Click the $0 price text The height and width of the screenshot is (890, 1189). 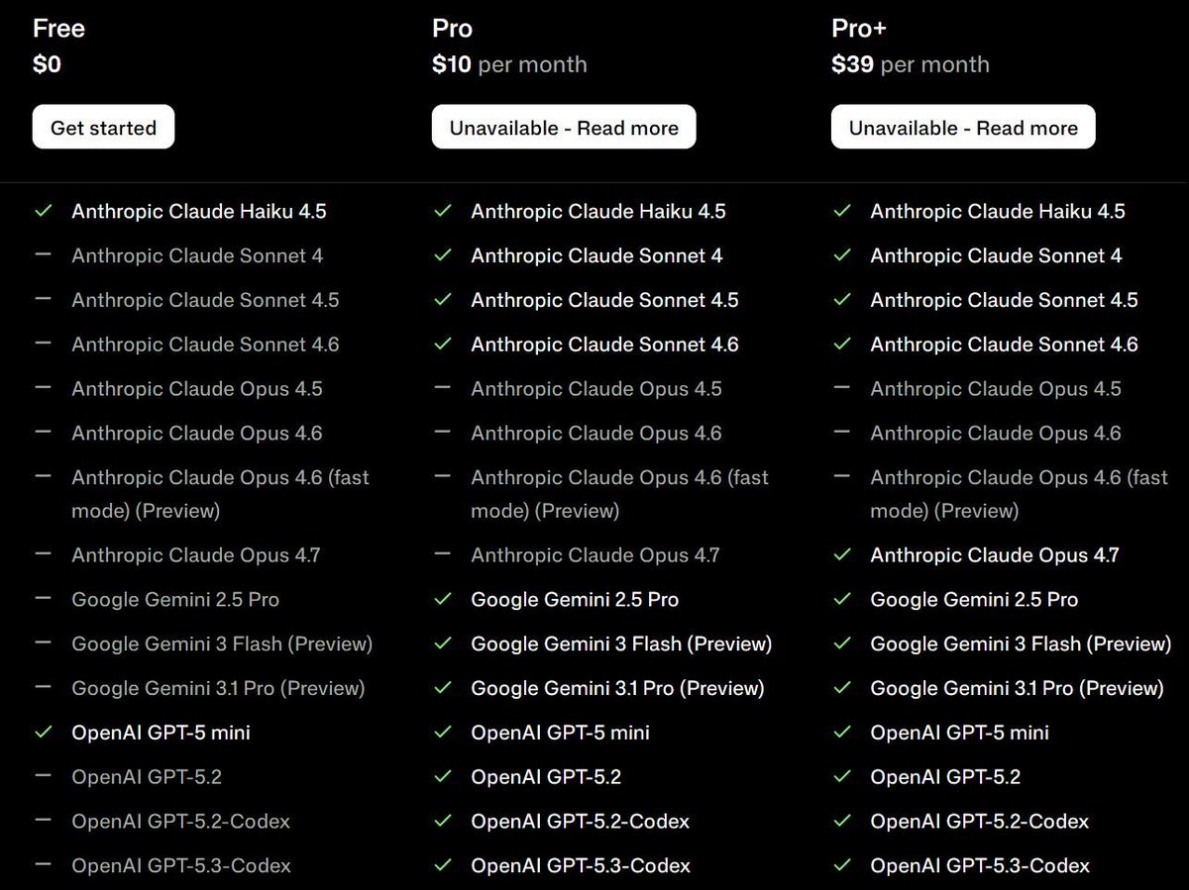(x=47, y=64)
